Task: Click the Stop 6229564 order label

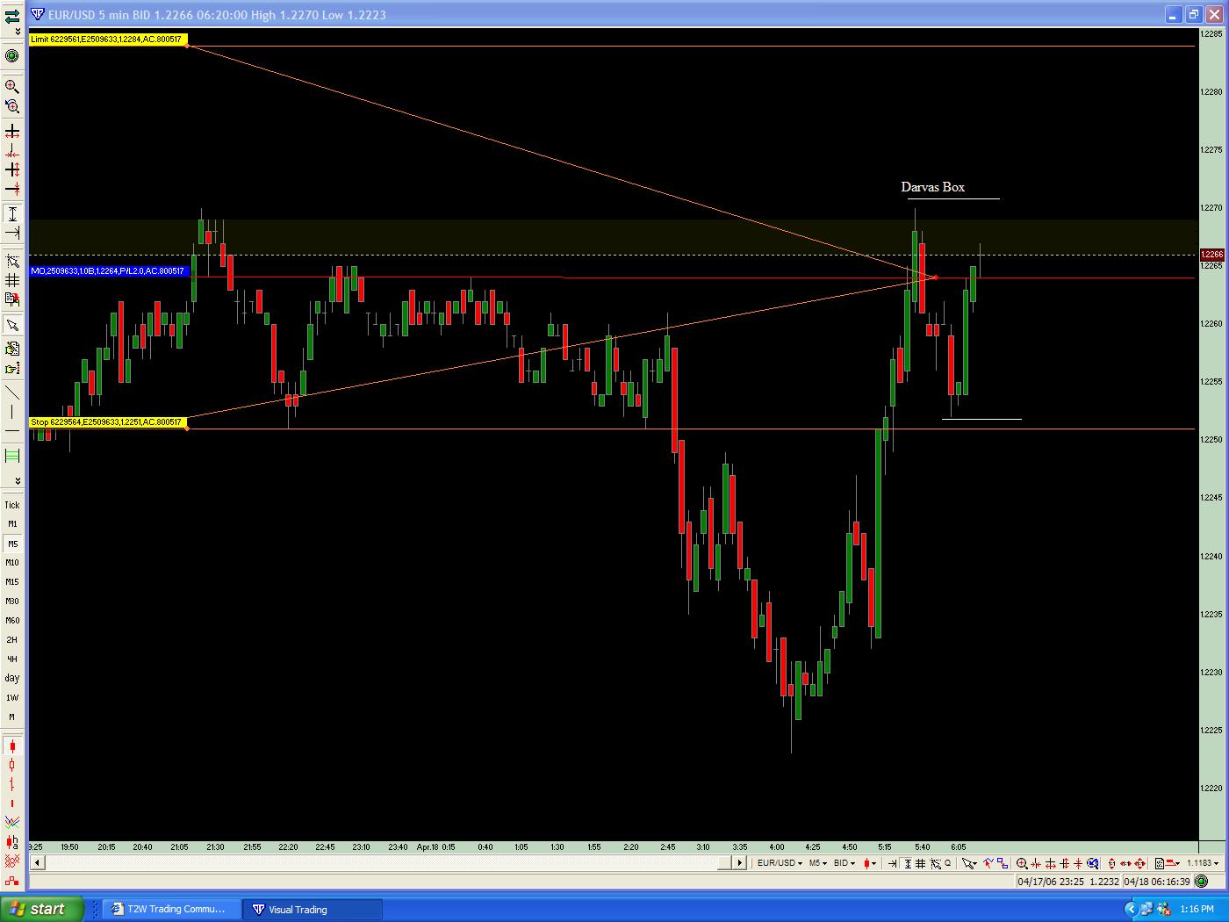Action: 107,422
